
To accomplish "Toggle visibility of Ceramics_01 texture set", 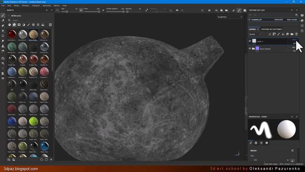I will point(250,20).
